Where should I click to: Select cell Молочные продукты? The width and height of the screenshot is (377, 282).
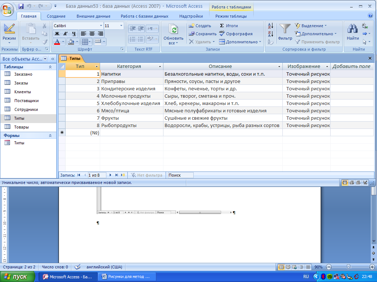pos(131,96)
